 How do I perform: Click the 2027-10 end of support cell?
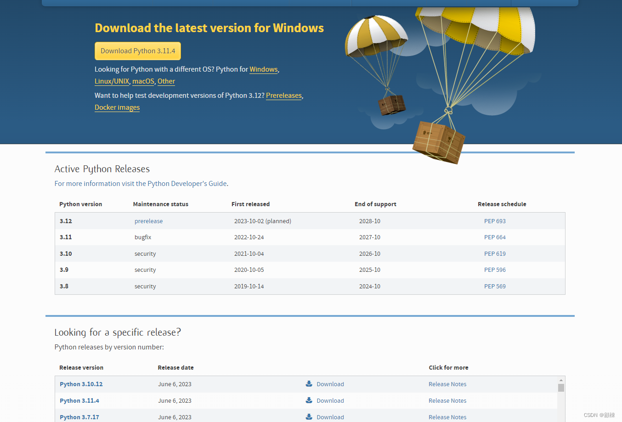click(x=370, y=237)
